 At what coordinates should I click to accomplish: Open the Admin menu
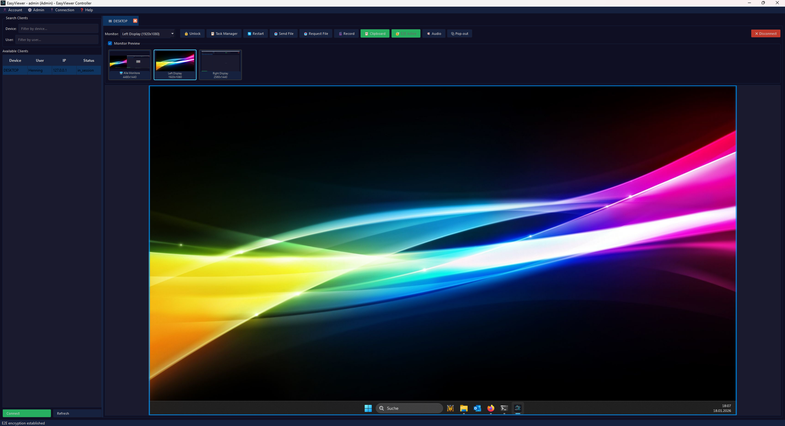coord(36,10)
